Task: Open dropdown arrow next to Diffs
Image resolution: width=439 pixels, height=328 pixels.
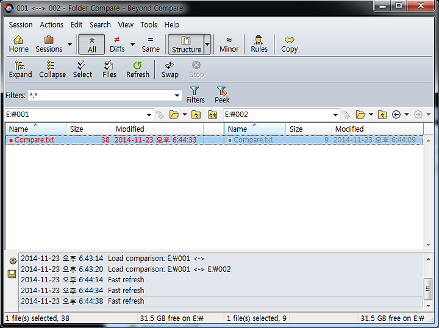Action: pyautogui.click(x=133, y=45)
